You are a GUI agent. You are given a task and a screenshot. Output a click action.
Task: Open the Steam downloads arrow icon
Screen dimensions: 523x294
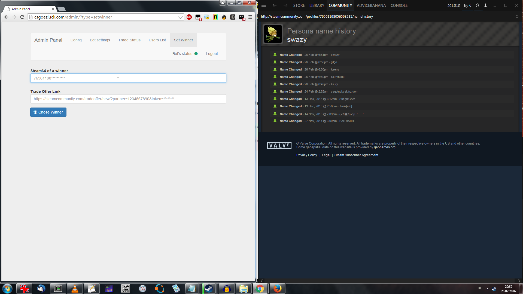point(485,5)
